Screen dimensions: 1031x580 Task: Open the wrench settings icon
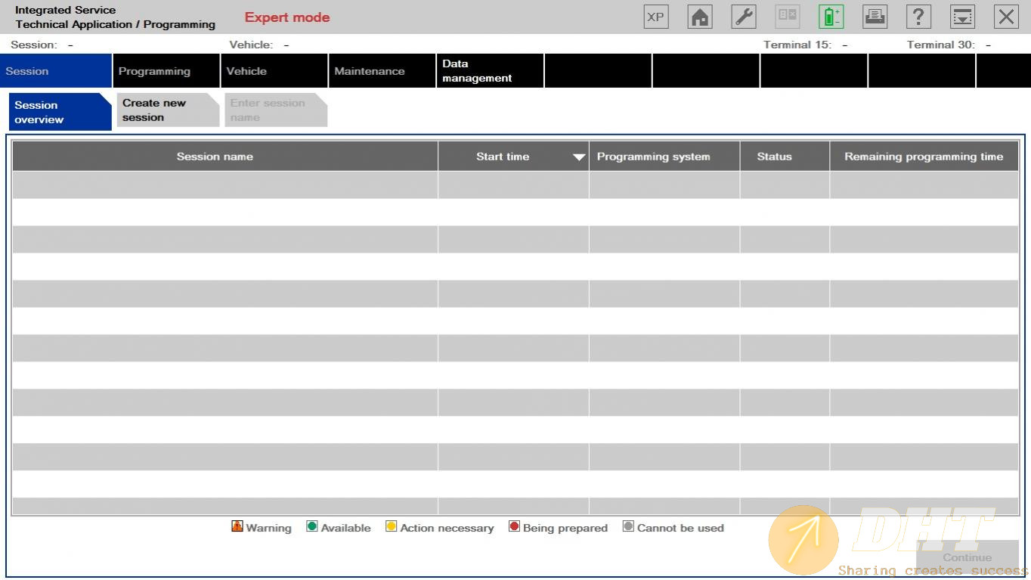pos(744,17)
